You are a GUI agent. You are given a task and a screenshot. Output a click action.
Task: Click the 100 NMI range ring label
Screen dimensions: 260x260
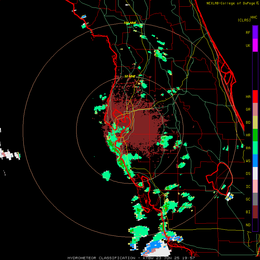tap(130, 23)
